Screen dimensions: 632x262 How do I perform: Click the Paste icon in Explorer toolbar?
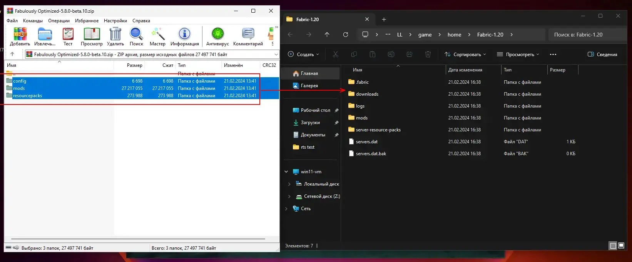click(373, 55)
